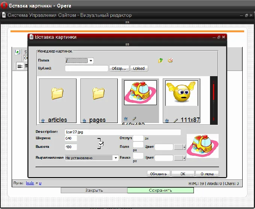Open color picker for Рамка color
255x209 pixels.
pos(184,158)
